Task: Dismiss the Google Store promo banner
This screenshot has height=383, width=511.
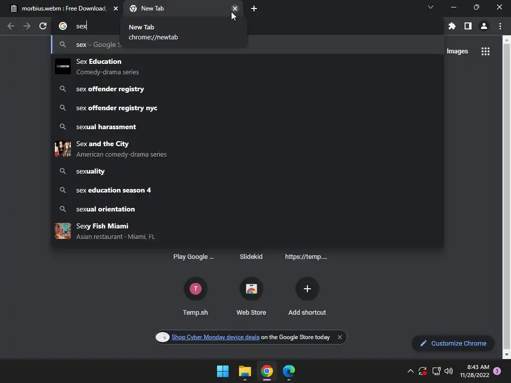Action: click(x=340, y=337)
